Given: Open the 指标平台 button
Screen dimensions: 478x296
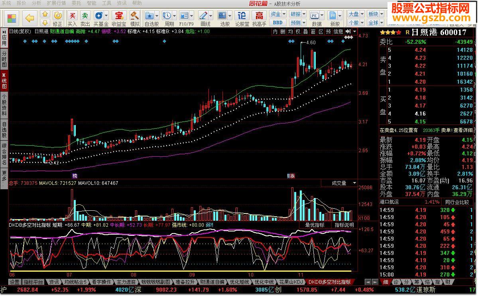Looking at the screenshot, I should 33,282.
